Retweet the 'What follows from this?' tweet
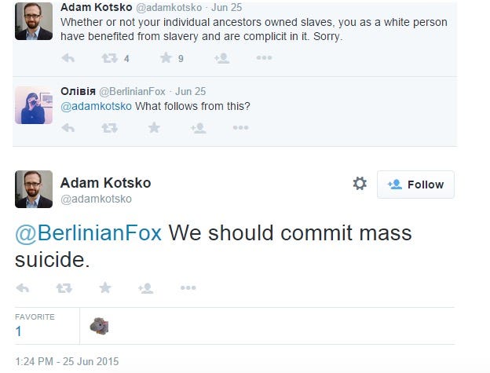Screen dimensions: 490x373 coord(110,127)
